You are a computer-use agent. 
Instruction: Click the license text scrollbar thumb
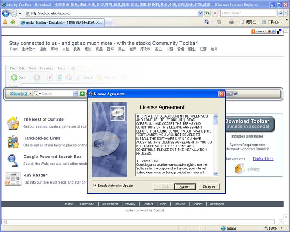215,122
